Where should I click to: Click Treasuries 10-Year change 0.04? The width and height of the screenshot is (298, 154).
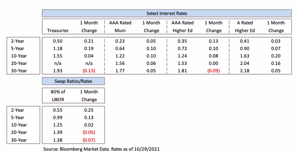click(89, 56)
